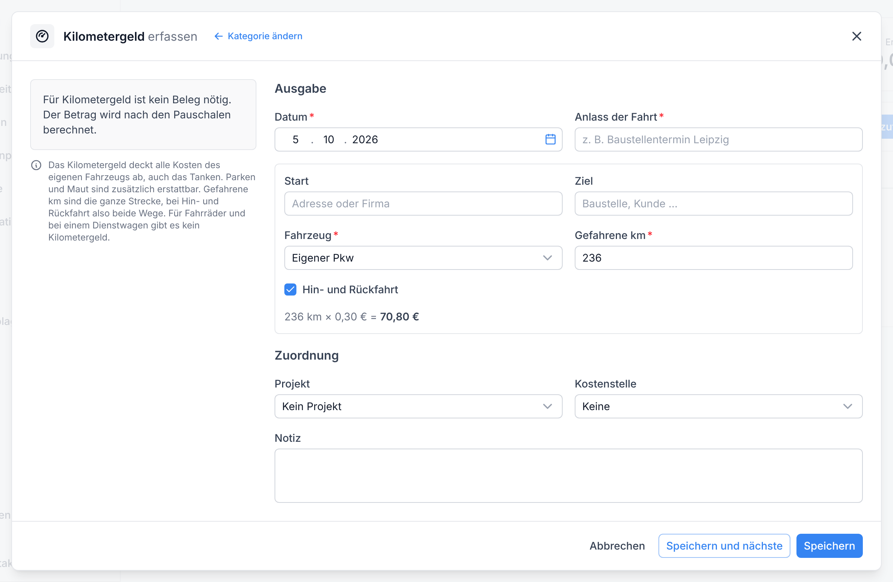
Task: Click Speichern und nächste
Action: pyautogui.click(x=724, y=546)
